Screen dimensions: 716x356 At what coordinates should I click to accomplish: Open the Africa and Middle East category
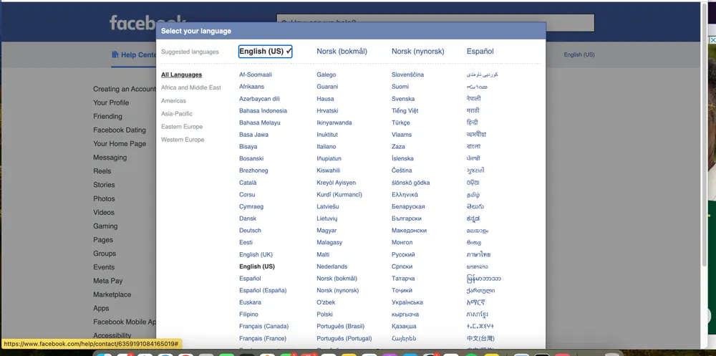pos(190,87)
